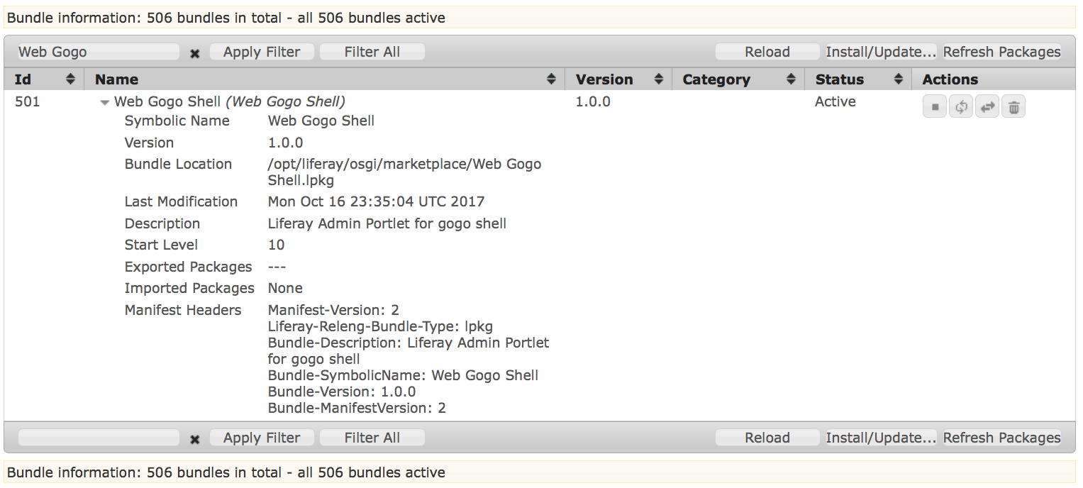Click the Last Modification label
Screen dimensions: 1083x488
pyautogui.click(x=181, y=201)
